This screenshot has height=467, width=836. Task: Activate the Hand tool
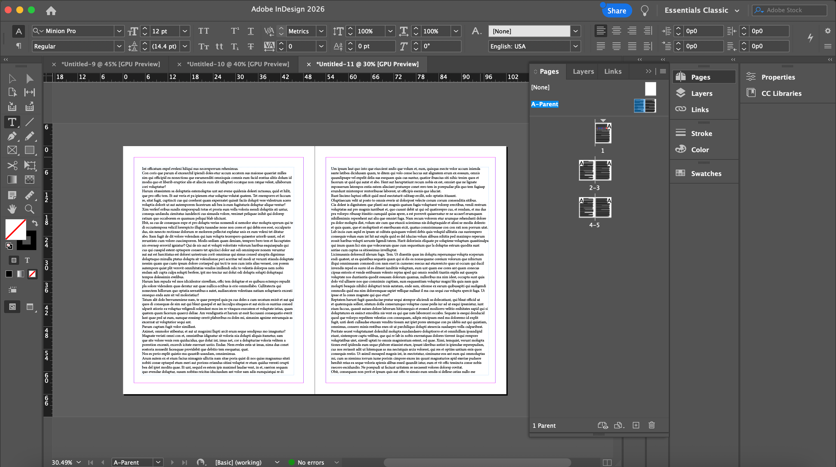pos(12,209)
